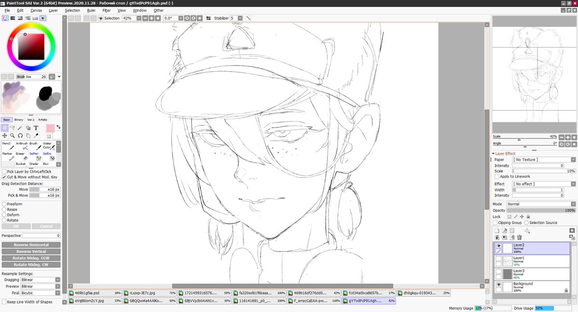The width and height of the screenshot is (578, 312).
Task: Switch to the Binary tool tab
Action: (19, 120)
